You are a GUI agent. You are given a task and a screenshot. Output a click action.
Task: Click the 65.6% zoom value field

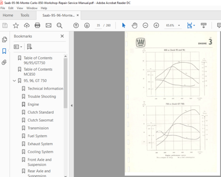[170, 25]
